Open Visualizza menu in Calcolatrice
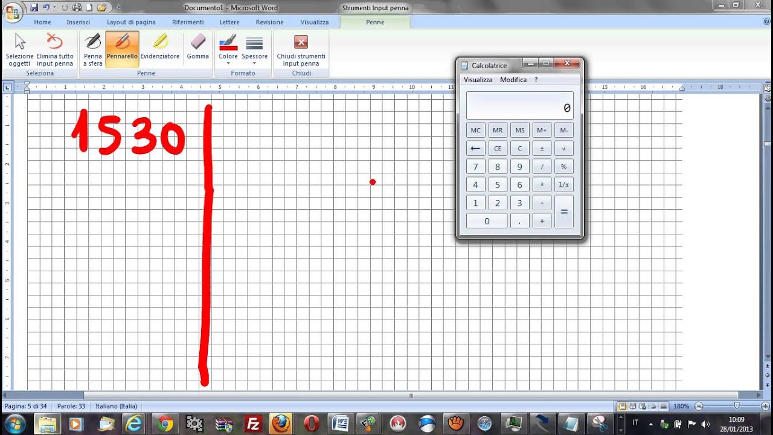 (x=478, y=80)
